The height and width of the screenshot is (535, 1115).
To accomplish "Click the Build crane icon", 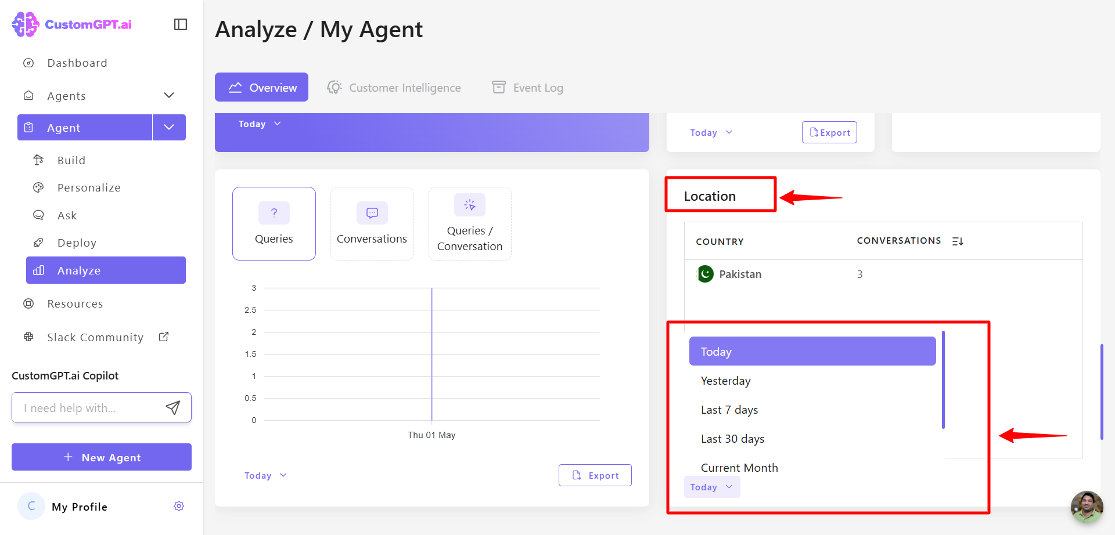I will click(x=38, y=160).
